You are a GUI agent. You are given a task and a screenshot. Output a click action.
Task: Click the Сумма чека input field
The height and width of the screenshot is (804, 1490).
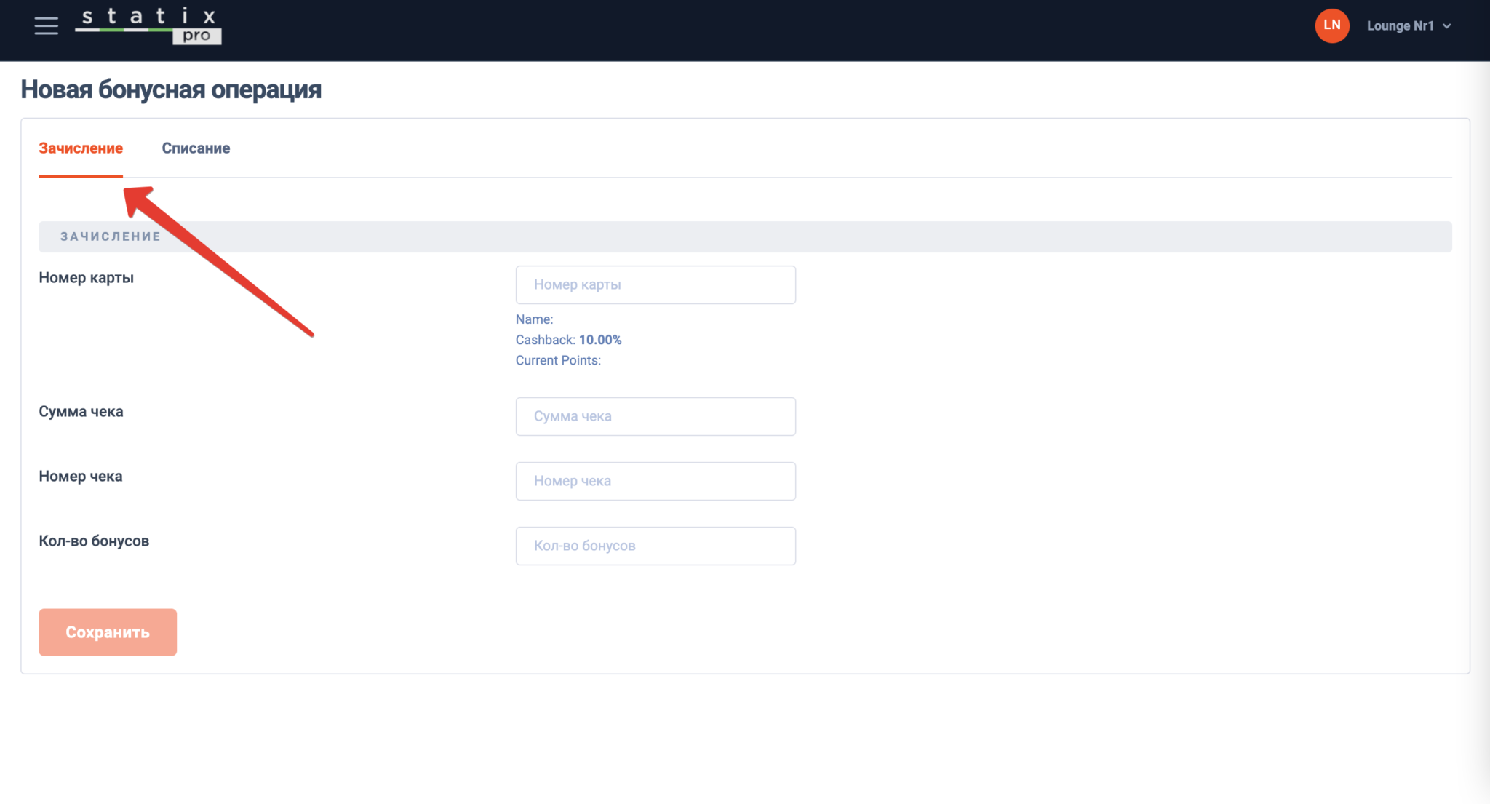click(x=656, y=416)
